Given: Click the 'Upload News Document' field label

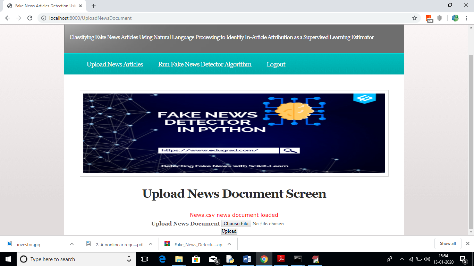Looking at the screenshot, I should pos(186,224).
